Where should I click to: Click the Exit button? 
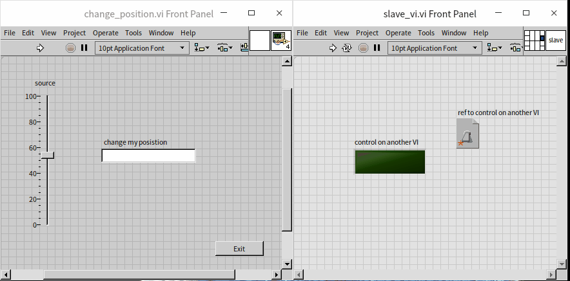coord(239,249)
